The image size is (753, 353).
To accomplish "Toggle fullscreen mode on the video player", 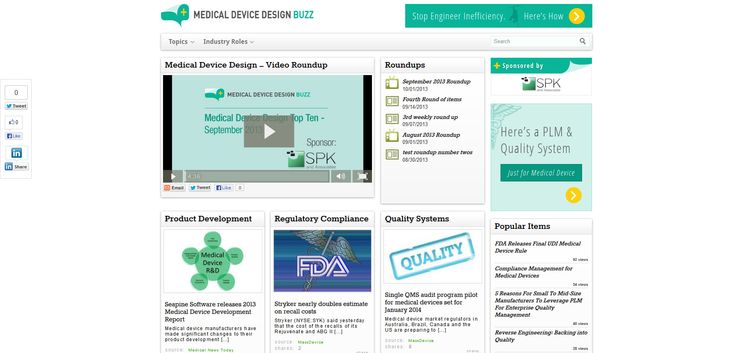I will (x=362, y=176).
